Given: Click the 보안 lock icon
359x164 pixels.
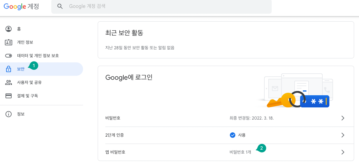Looking at the screenshot, I should [x=9, y=69].
